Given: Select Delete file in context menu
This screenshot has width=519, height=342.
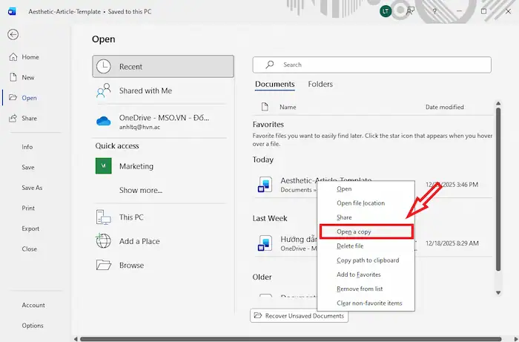Looking at the screenshot, I should point(349,246).
